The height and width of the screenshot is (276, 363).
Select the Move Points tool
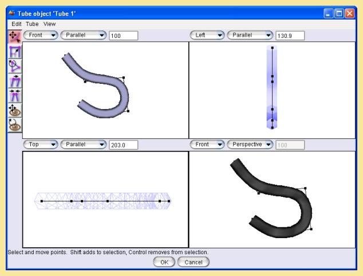point(14,37)
